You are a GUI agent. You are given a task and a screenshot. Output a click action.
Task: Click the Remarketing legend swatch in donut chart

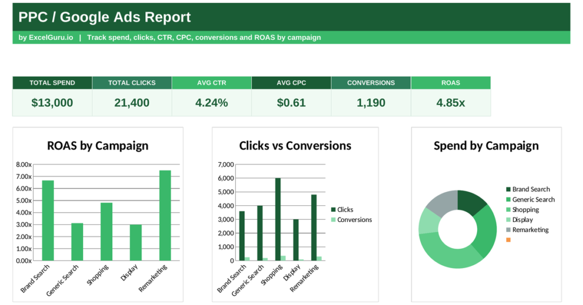click(x=508, y=229)
